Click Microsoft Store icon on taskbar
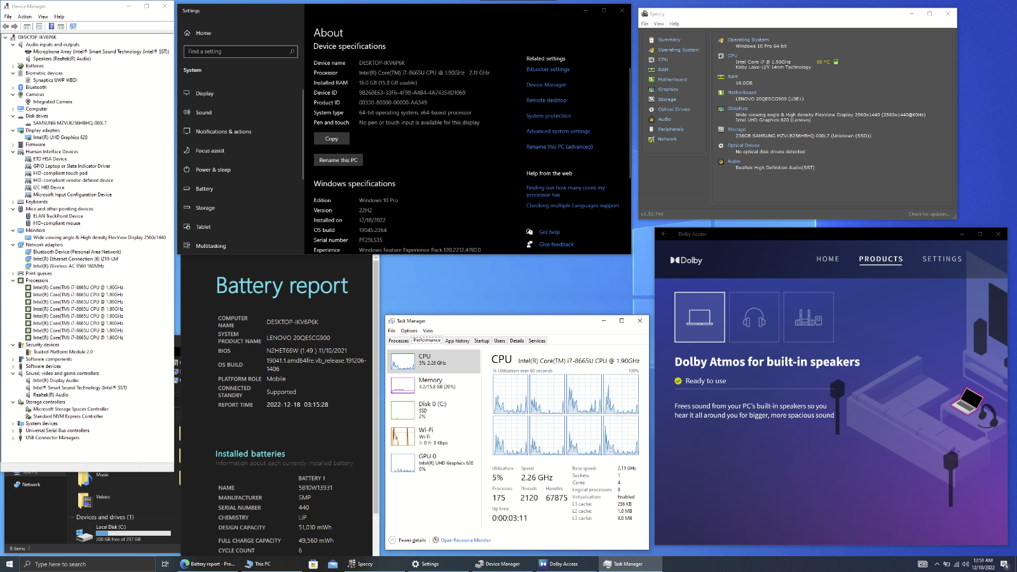The width and height of the screenshot is (1017, 572). click(313, 564)
